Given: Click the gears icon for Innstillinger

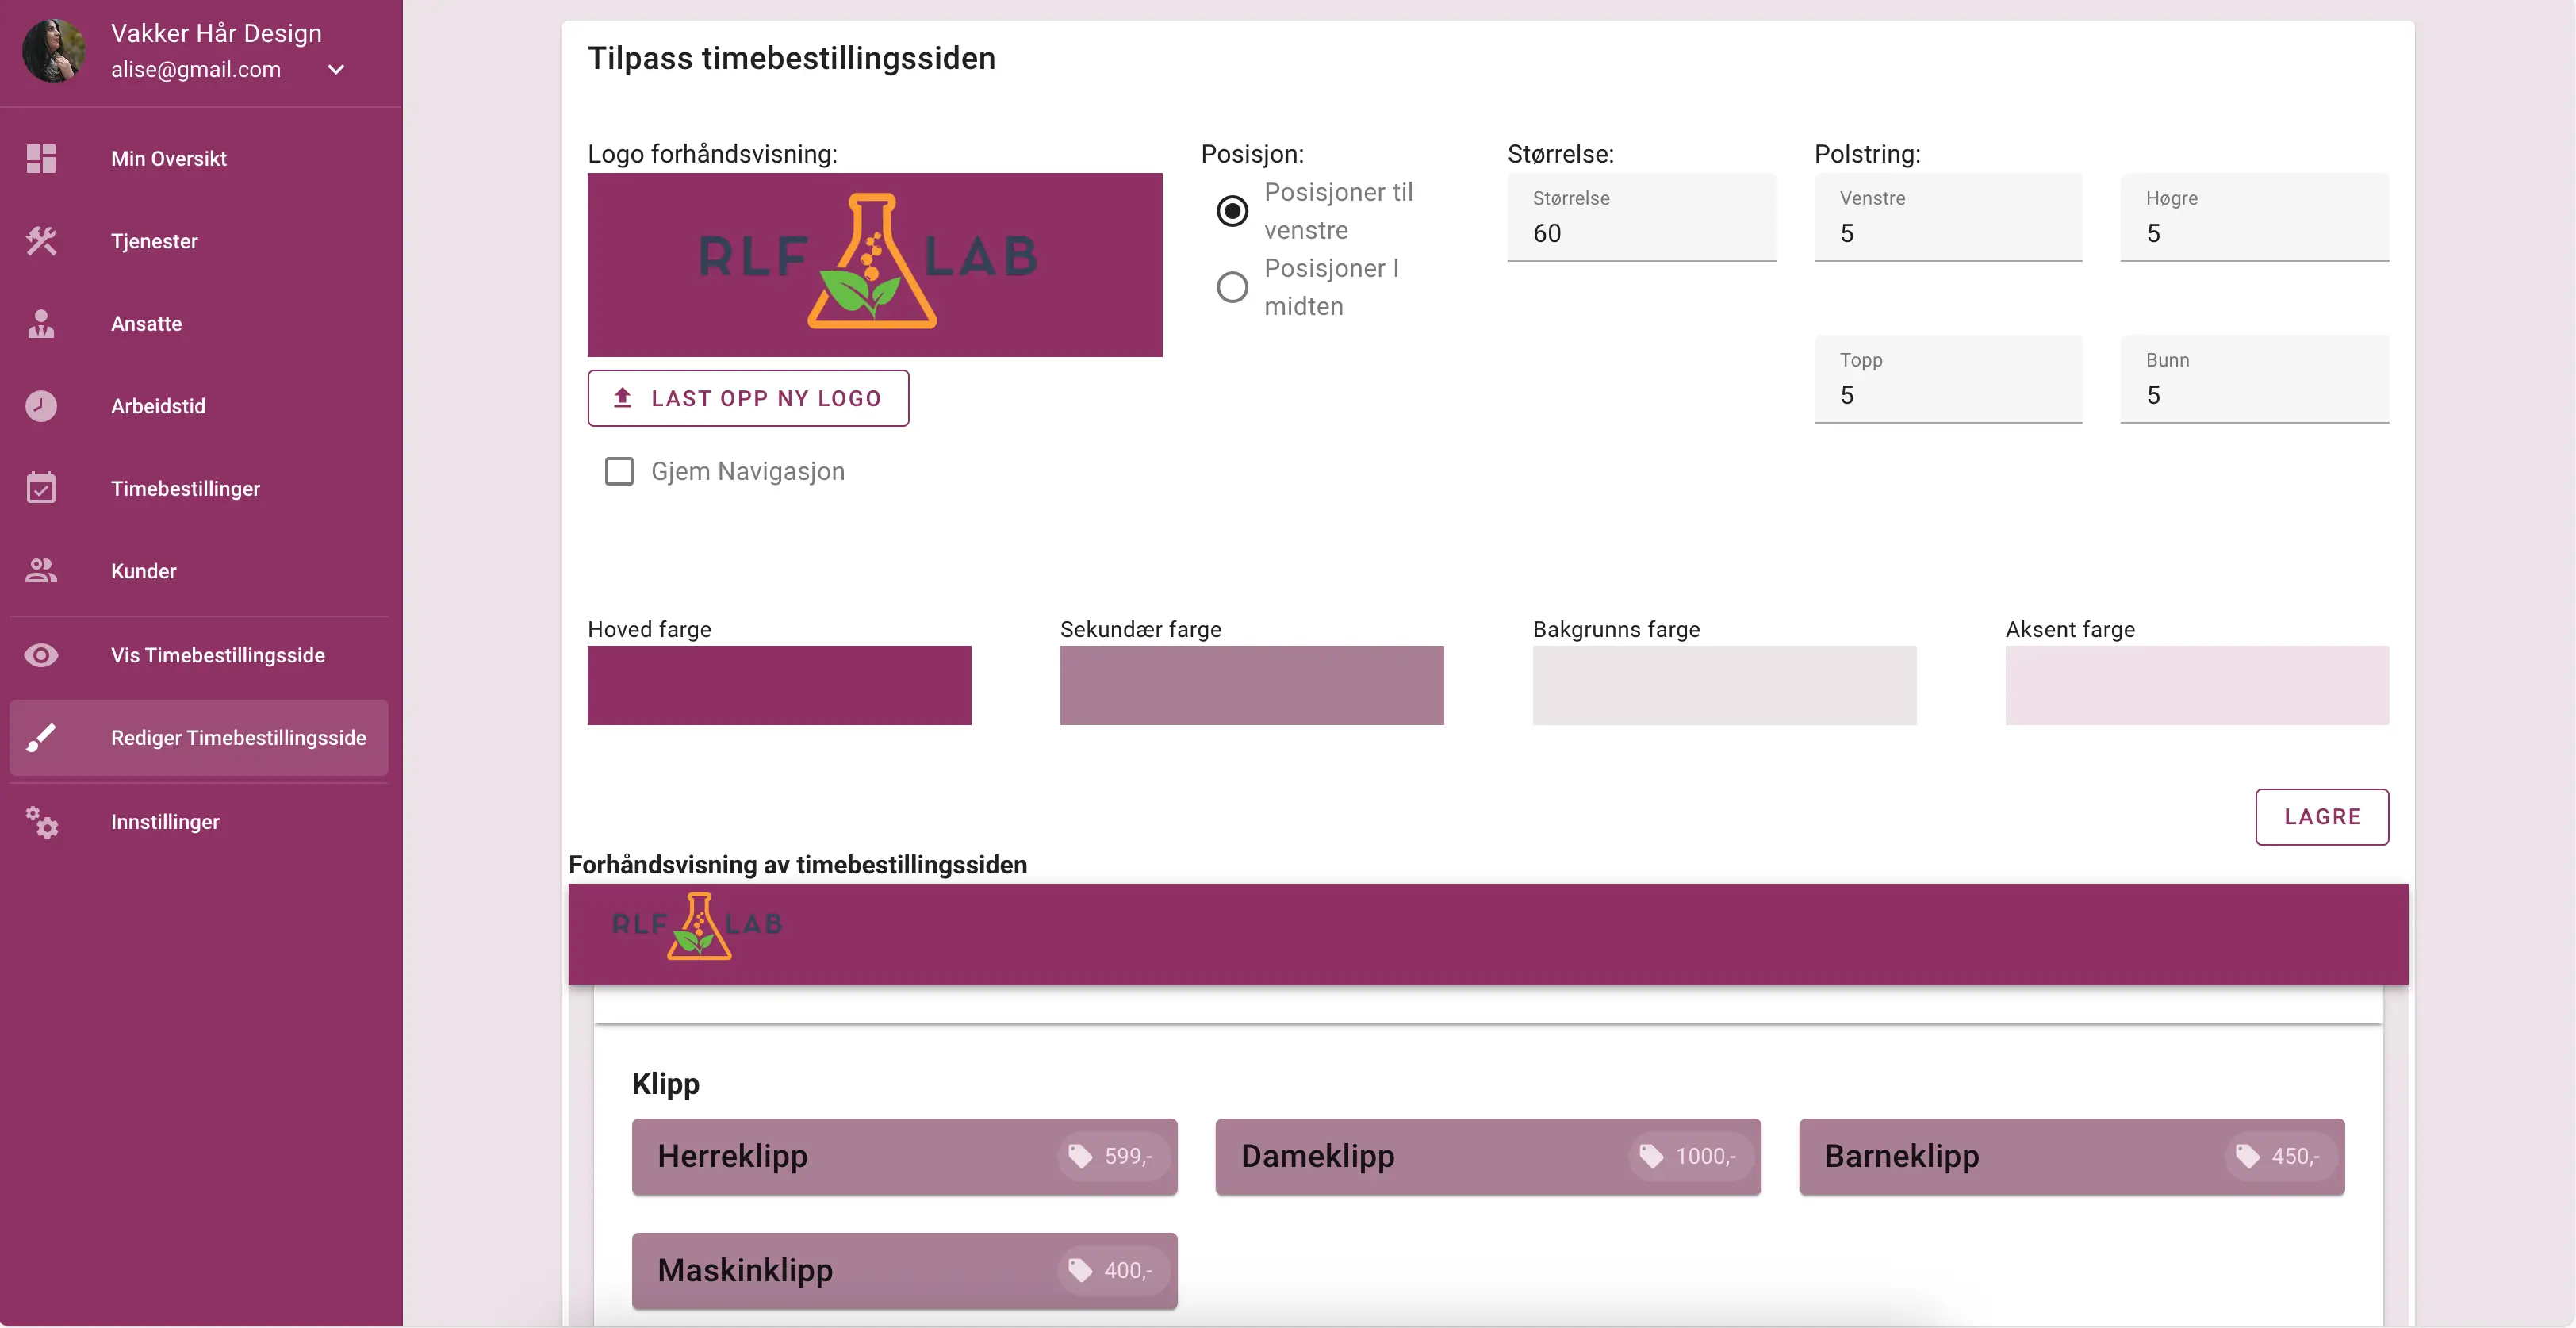Looking at the screenshot, I should point(41,822).
